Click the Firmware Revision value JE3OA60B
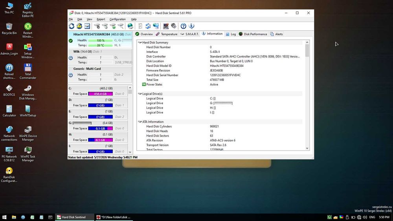393x221 pixels. [216, 71]
